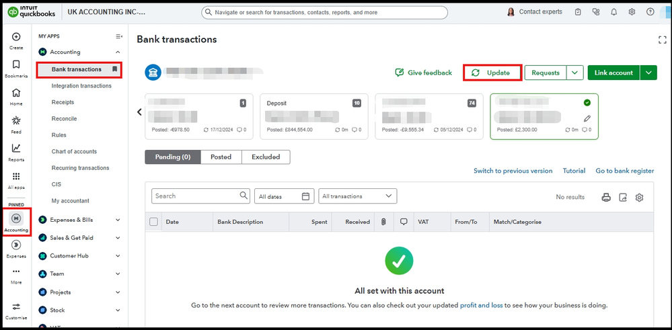
Task: Open Rules menu item
Action: [x=59, y=135]
